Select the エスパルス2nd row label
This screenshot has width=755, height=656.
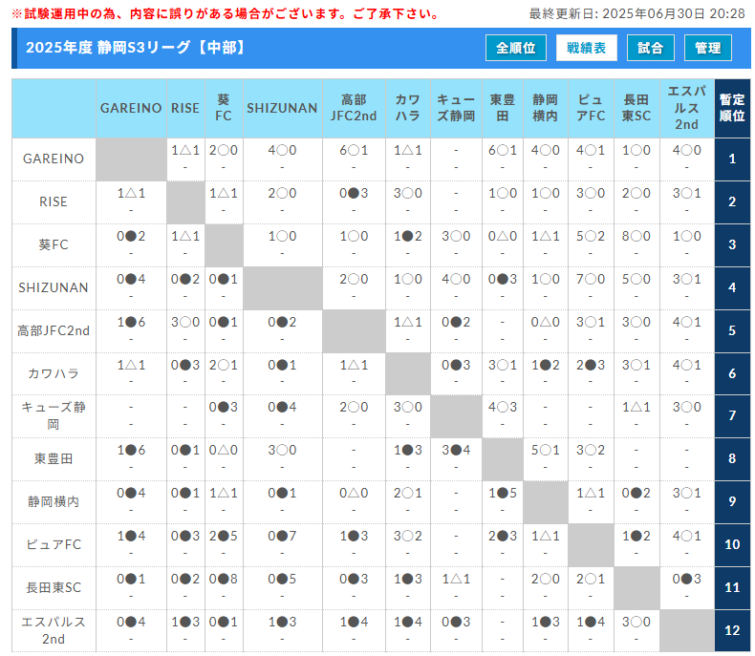click(54, 630)
